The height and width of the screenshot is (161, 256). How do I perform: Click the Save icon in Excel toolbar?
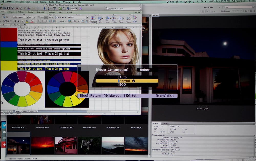coord(8,8)
